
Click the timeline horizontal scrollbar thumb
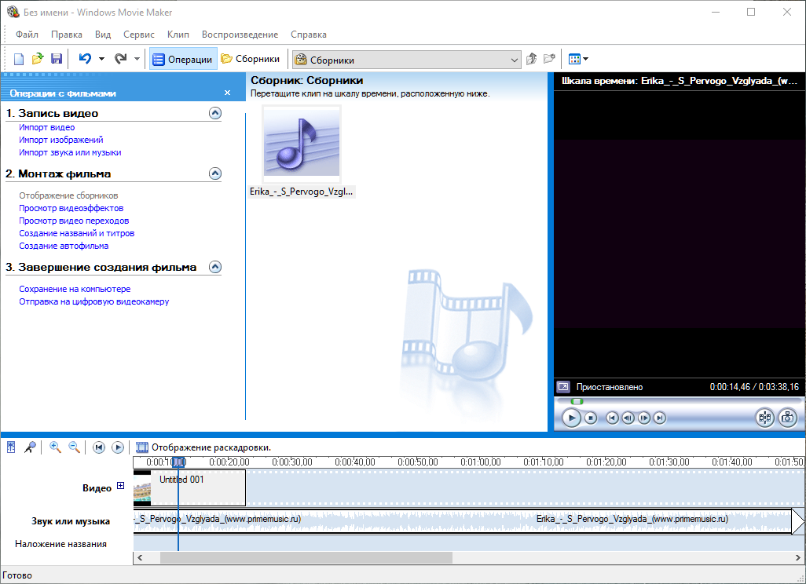[x=306, y=557]
